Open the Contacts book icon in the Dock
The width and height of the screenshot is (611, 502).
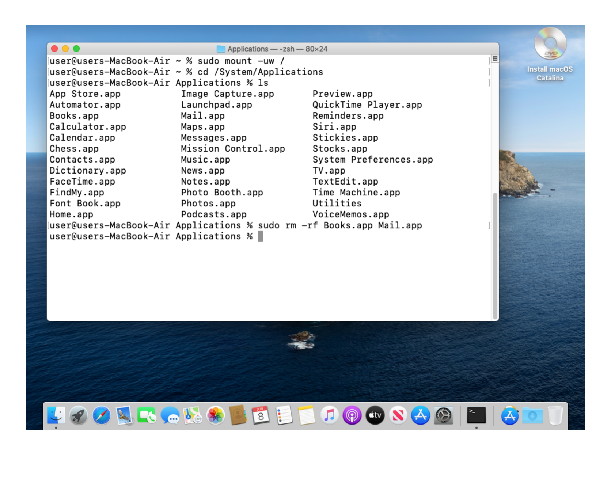click(x=238, y=415)
